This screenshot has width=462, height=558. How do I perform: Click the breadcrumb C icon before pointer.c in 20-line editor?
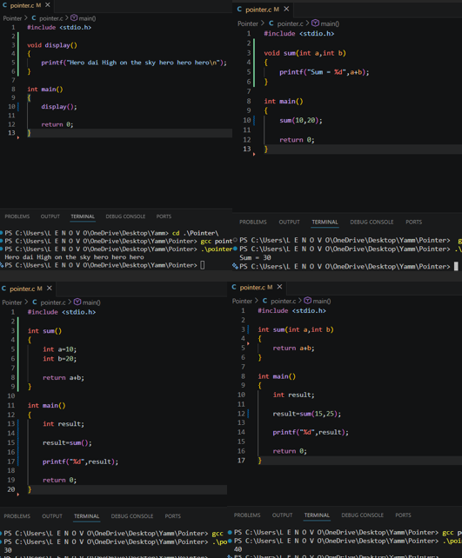[35, 302]
